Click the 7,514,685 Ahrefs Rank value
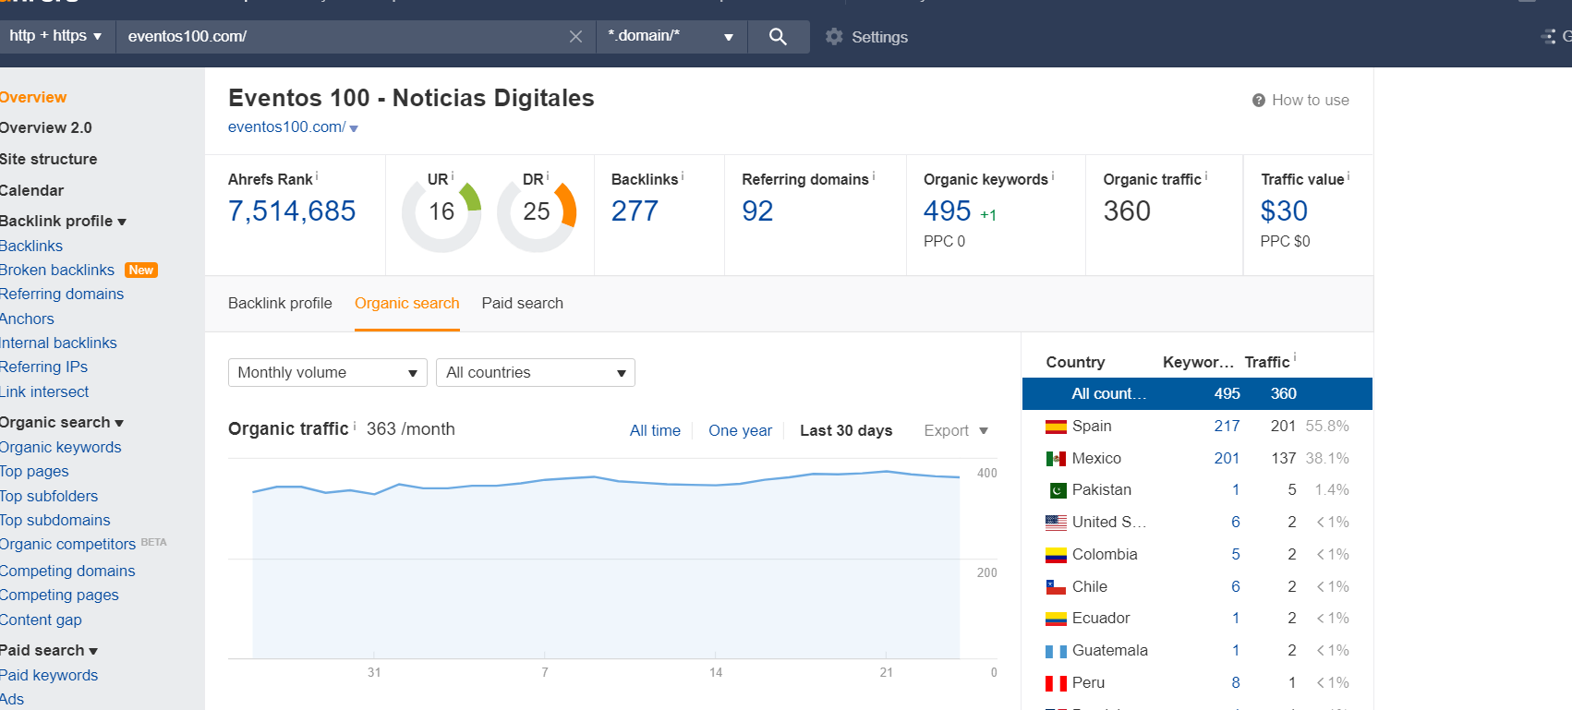The width and height of the screenshot is (1572, 710). click(292, 211)
